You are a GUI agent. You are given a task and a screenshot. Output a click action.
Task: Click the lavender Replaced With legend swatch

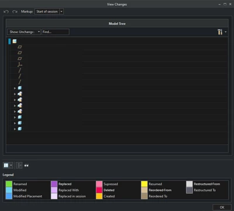[x=54, y=190]
